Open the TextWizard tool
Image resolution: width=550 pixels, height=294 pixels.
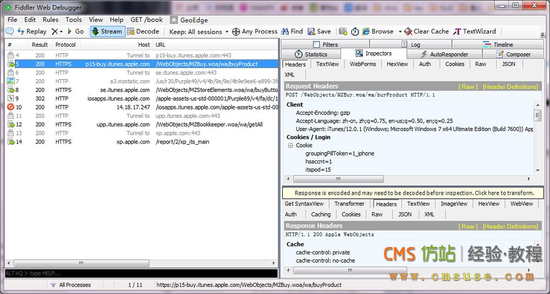(x=474, y=31)
